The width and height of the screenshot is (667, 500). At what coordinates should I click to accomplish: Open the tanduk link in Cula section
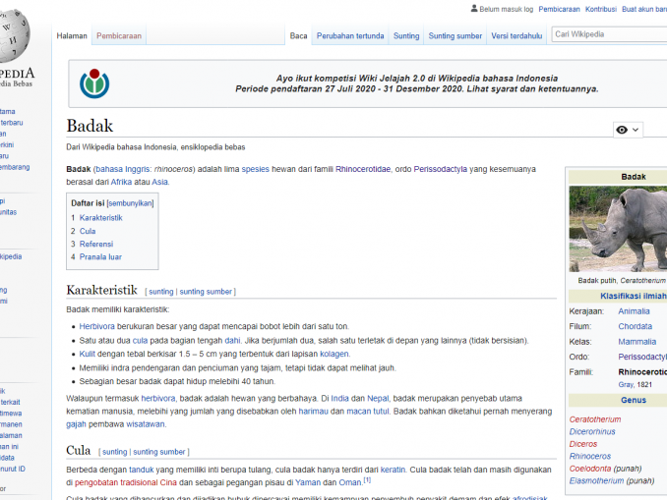point(142,470)
